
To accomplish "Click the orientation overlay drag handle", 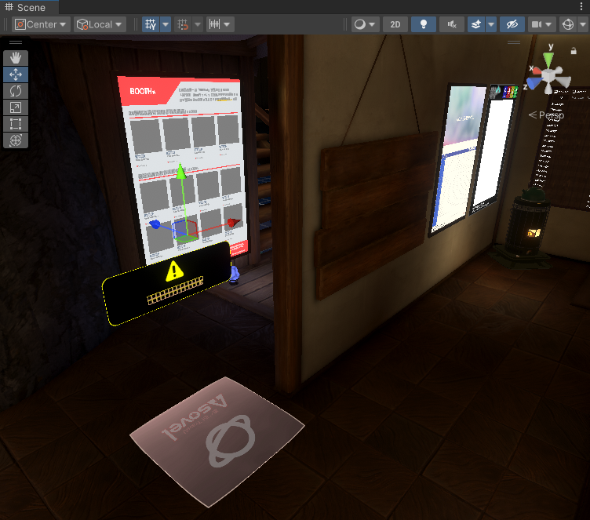I will (514, 42).
